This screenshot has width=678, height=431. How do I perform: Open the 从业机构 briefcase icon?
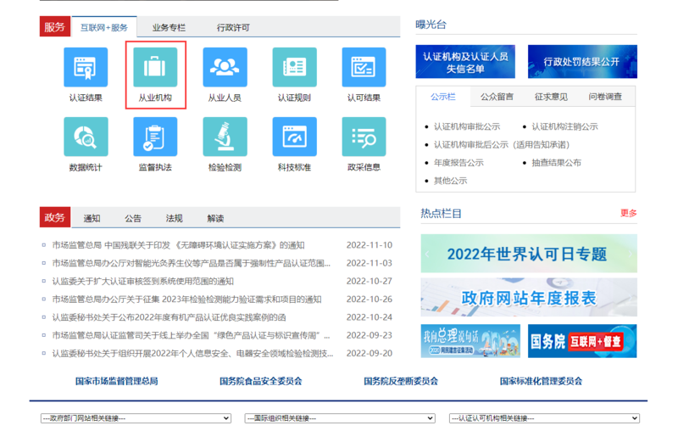[155, 67]
